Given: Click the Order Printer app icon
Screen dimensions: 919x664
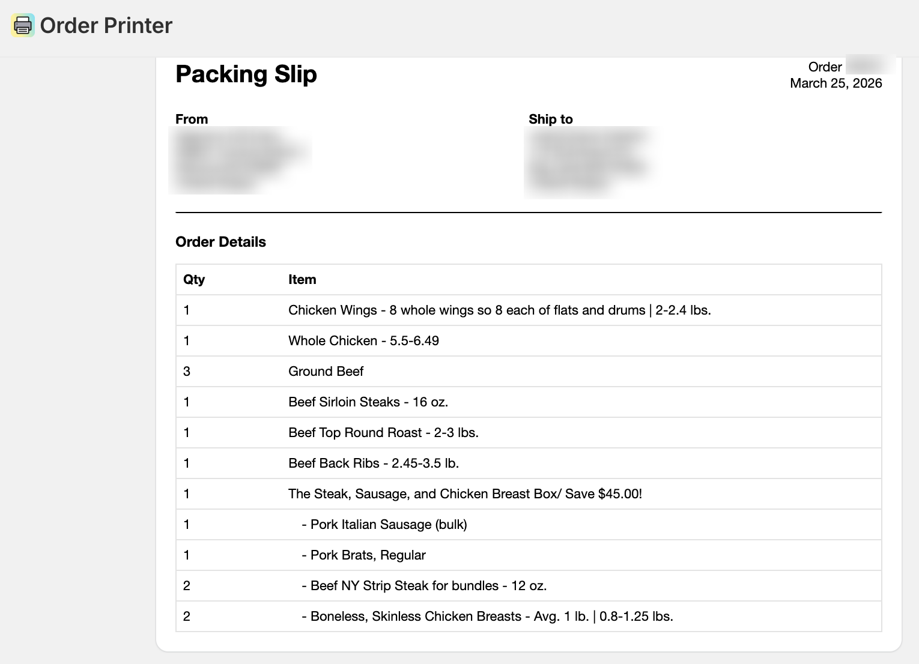Looking at the screenshot, I should pos(23,25).
